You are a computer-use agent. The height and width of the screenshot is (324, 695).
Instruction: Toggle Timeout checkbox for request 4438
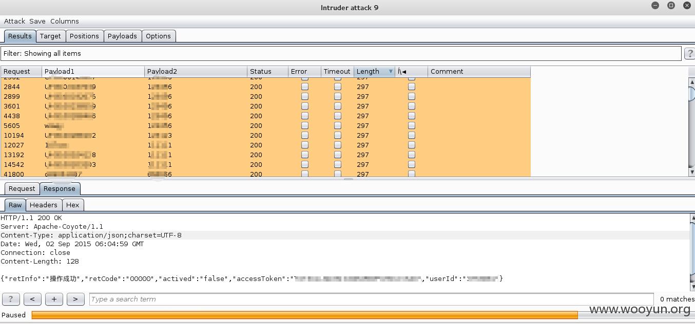coord(338,116)
